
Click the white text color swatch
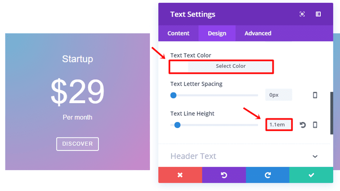click(x=179, y=66)
